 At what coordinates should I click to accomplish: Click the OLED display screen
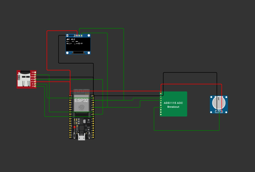pyautogui.click(x=78, y=44)
